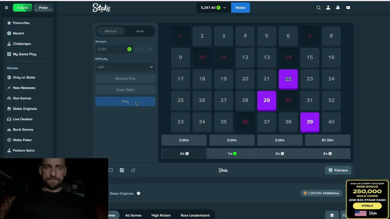Click the Random Pick button
The height and width of the screenshot is (219, 390).
point(125,78)
